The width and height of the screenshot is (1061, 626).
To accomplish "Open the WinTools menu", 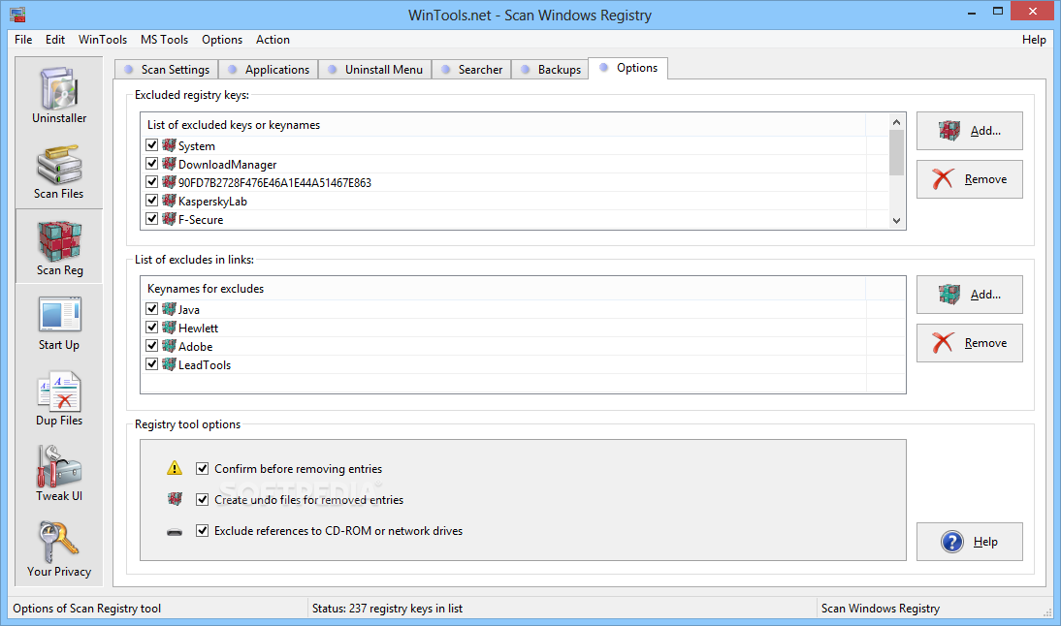I will pyautogui.click(x=103, y=39).
